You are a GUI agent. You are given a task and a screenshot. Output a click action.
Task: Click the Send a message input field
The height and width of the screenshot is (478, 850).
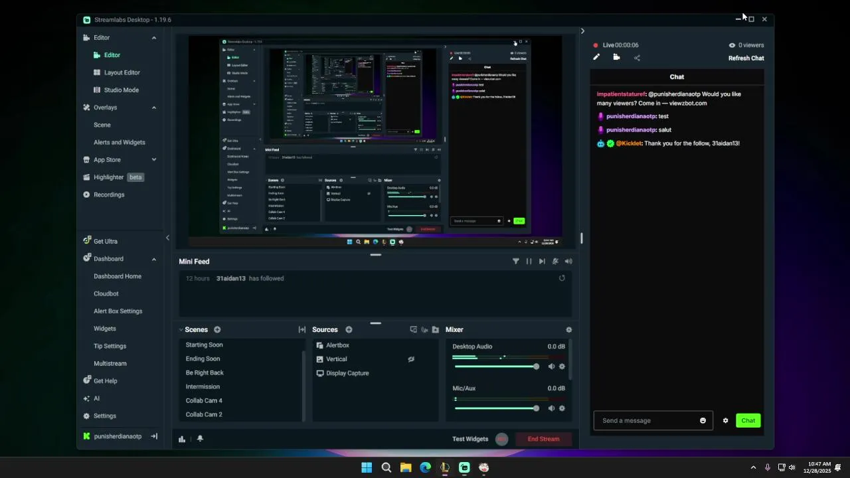pyautogui.click(x=653, y=420)
